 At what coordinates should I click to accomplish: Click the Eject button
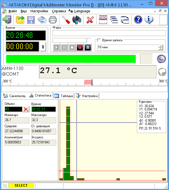(88, 47)
